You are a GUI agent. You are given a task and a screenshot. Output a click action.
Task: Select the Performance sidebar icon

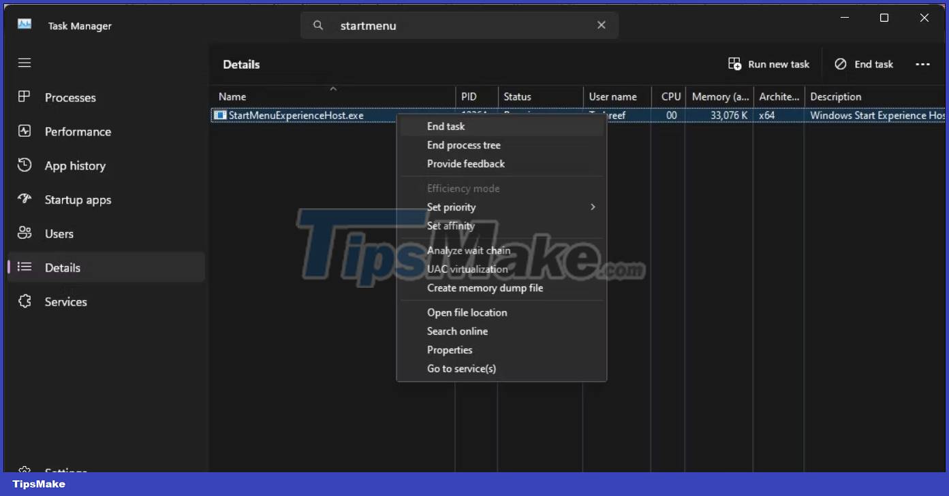pyautogui.click(x=25, y=131)
